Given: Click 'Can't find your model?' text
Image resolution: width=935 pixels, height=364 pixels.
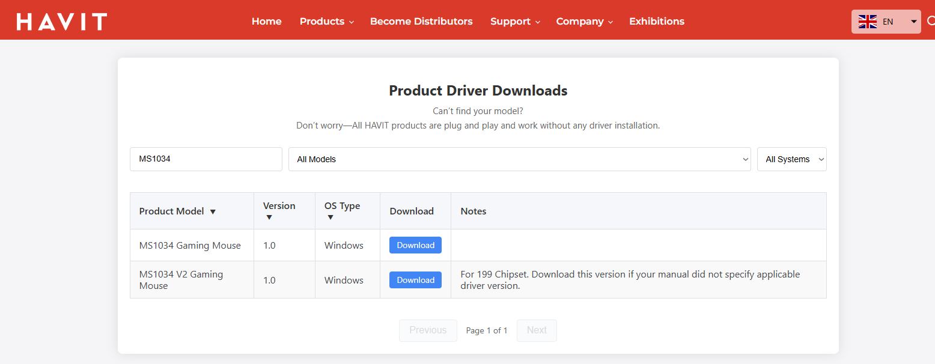Looking at the screenshot, I should click(x=478, y=111).
